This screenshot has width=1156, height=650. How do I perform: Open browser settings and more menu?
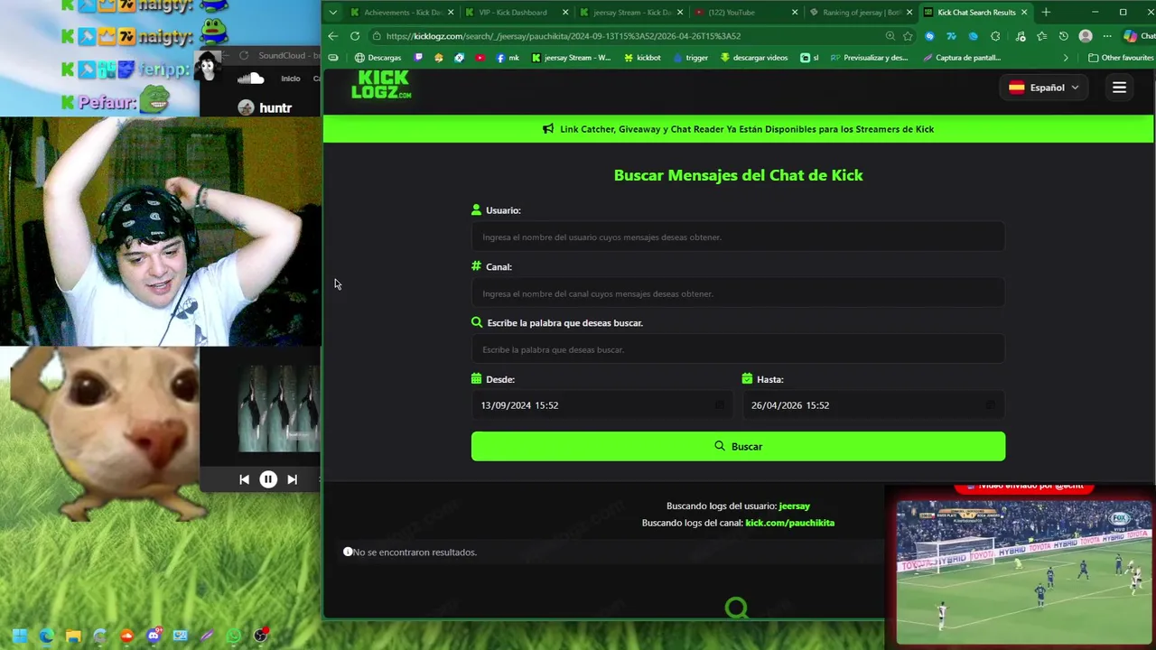[x=1107, y=36]
